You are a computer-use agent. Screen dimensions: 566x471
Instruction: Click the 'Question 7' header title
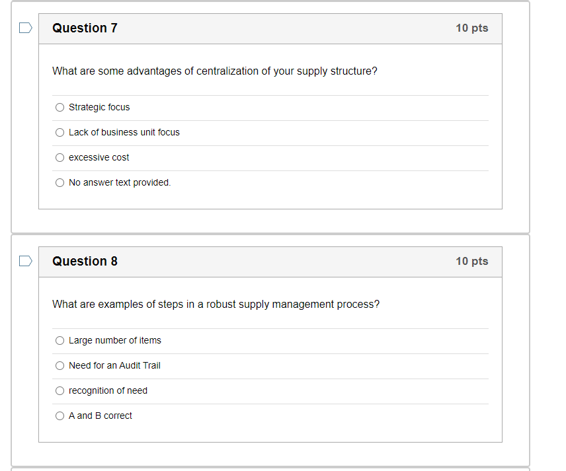point(85,28)
